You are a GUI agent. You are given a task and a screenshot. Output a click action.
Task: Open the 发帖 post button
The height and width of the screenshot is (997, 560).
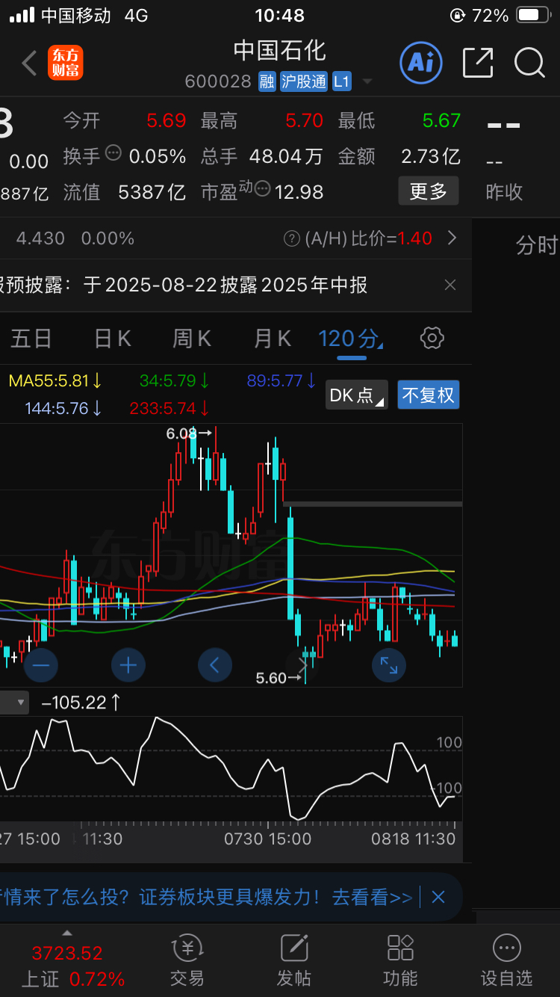coord(293,960)
